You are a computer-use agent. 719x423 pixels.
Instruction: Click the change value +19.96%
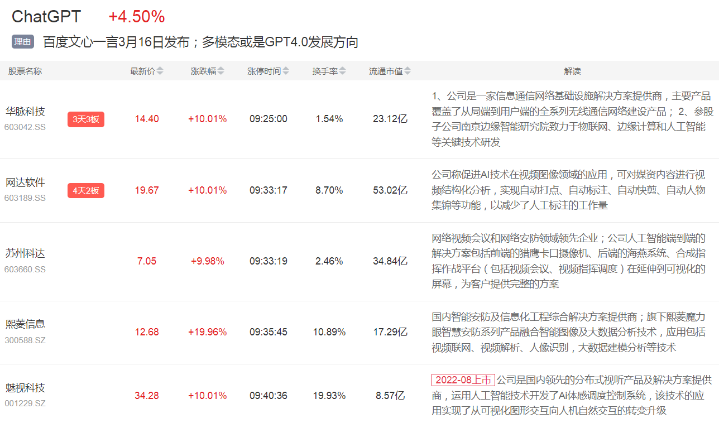pyautogui.click(x=207, y=332)
